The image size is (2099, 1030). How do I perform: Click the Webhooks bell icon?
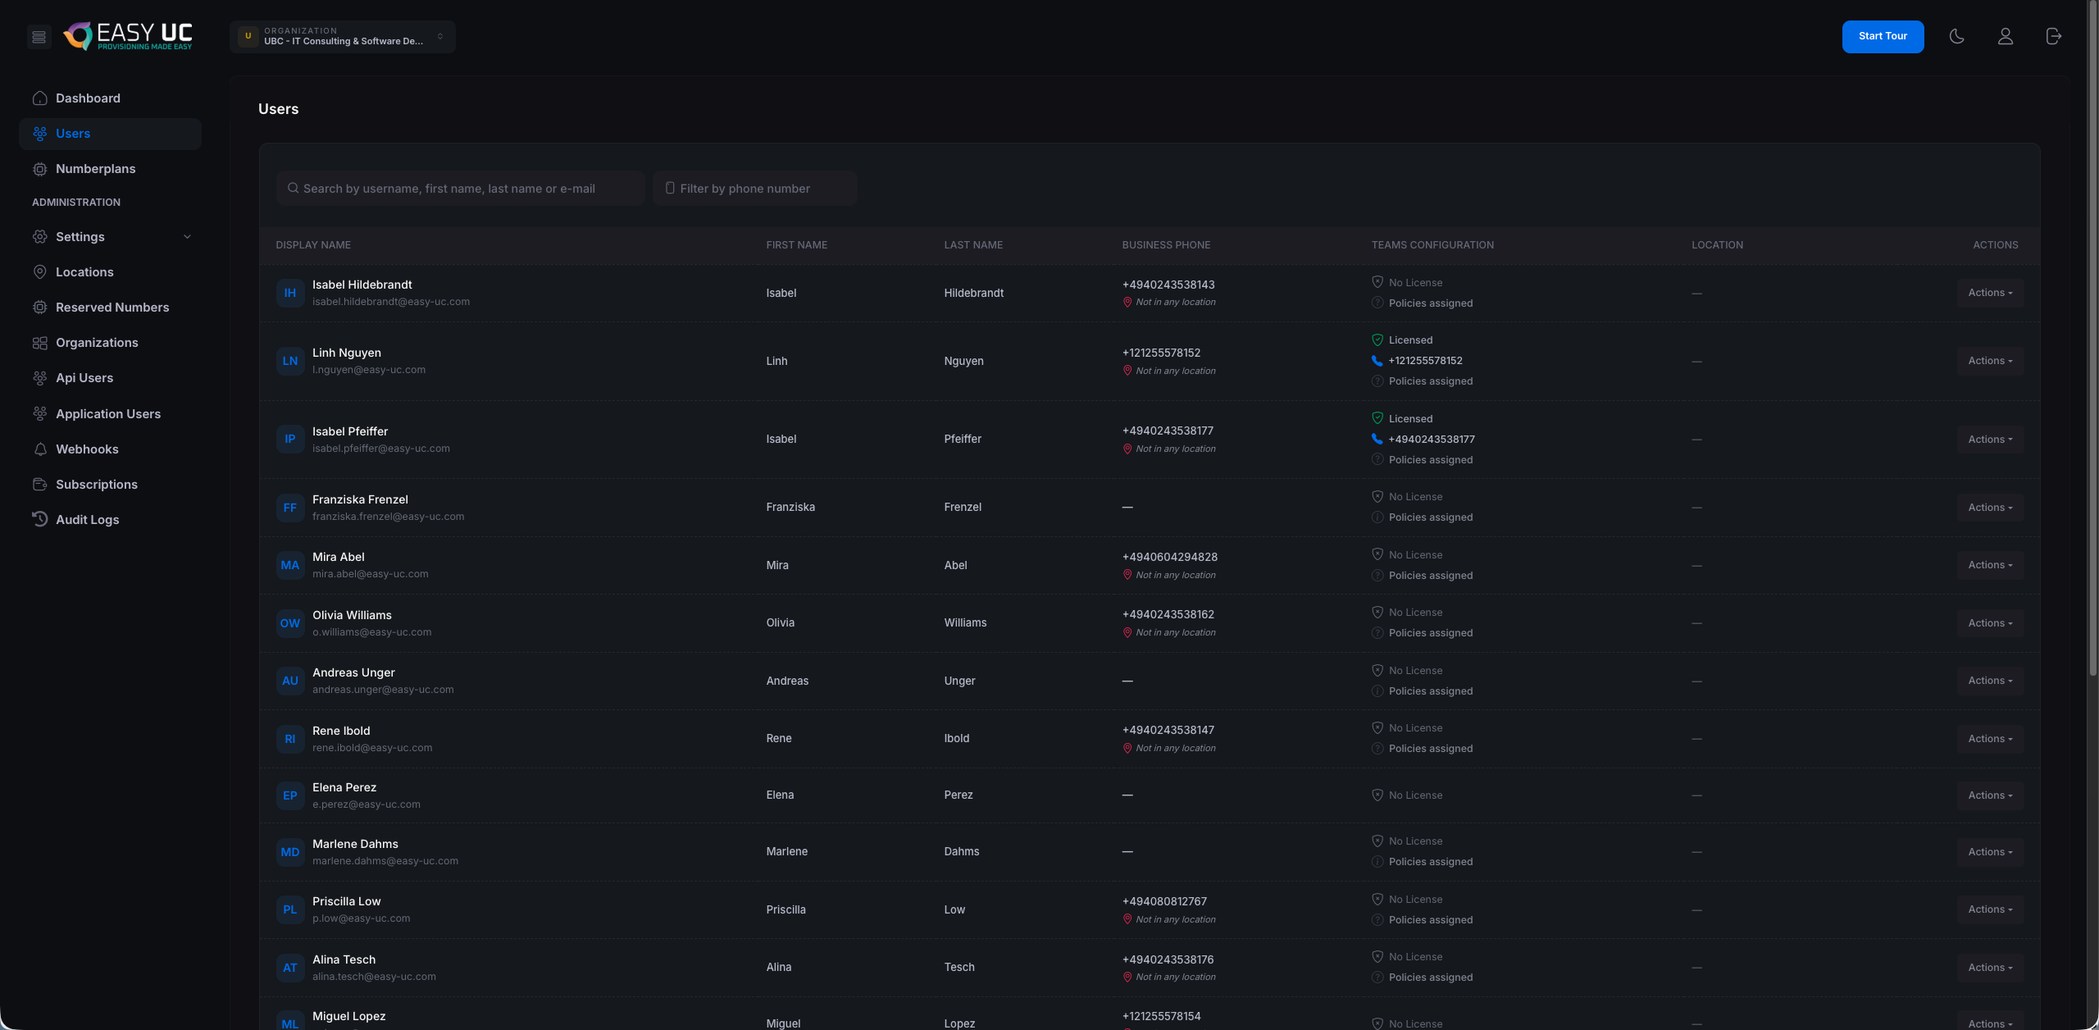[39, 449]
